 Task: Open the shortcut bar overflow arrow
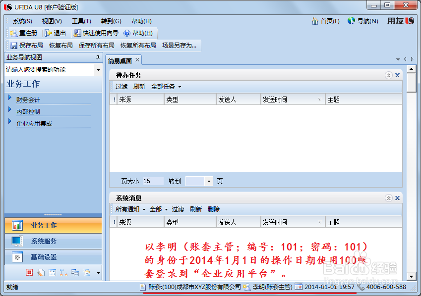click(x=98, y=273)
